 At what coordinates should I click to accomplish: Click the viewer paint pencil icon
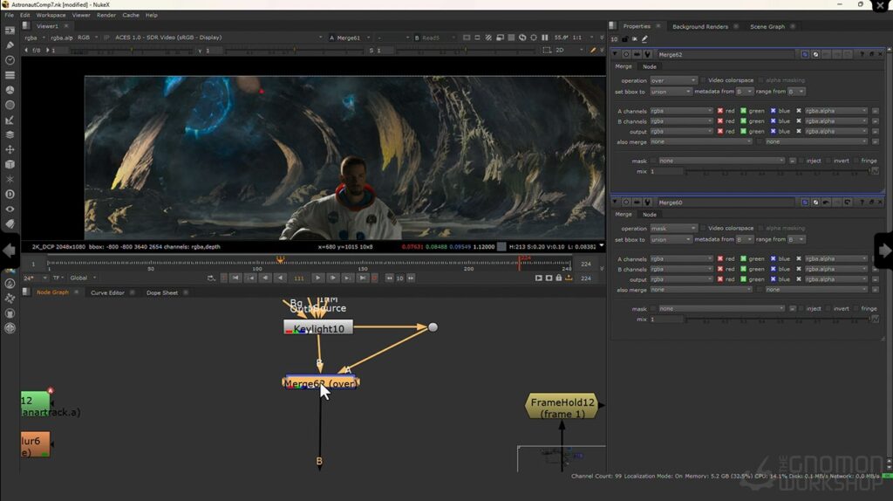click(593, 50)
